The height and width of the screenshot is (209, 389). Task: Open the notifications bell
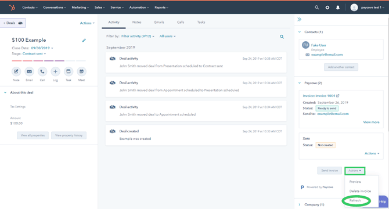[x=338, y=8]
